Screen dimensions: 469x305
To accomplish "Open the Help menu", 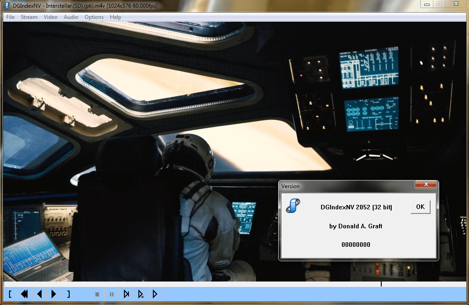I will click(115, 17).
